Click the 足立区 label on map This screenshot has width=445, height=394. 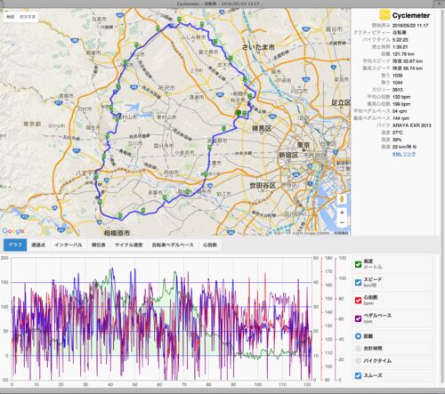341,103
